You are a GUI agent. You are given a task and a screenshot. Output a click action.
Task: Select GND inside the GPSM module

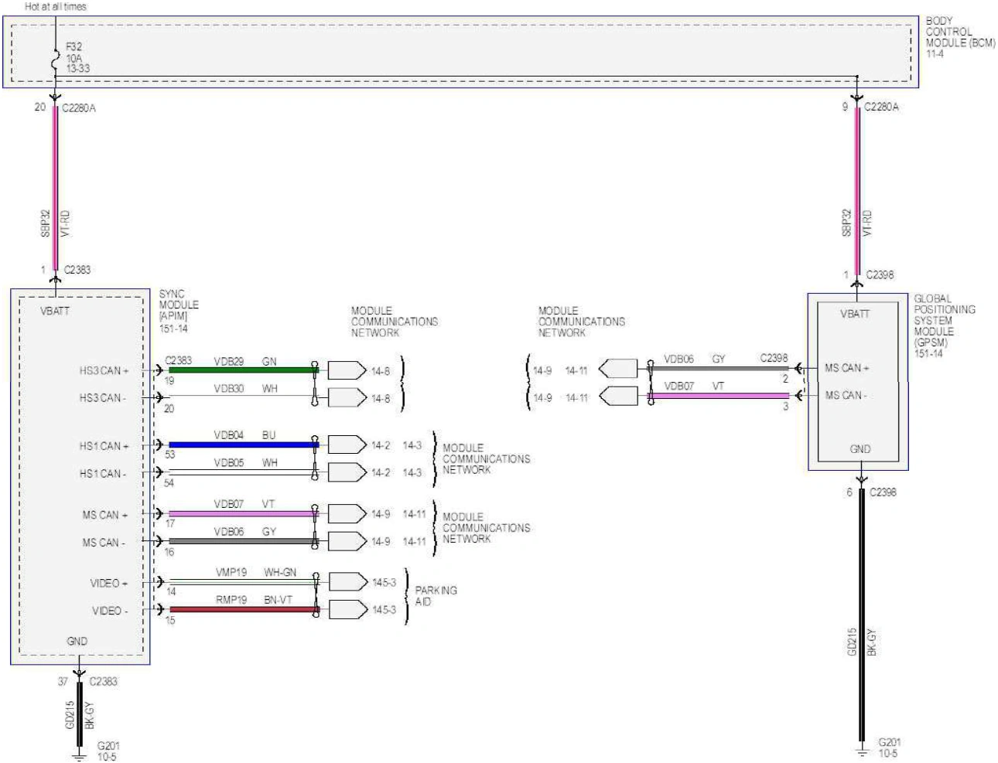[860, 448]
